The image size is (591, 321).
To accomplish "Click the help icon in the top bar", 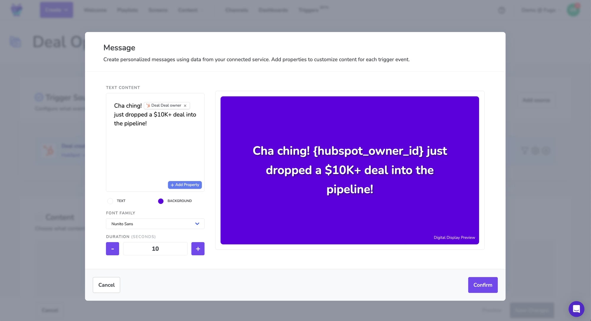I will 501,10.
